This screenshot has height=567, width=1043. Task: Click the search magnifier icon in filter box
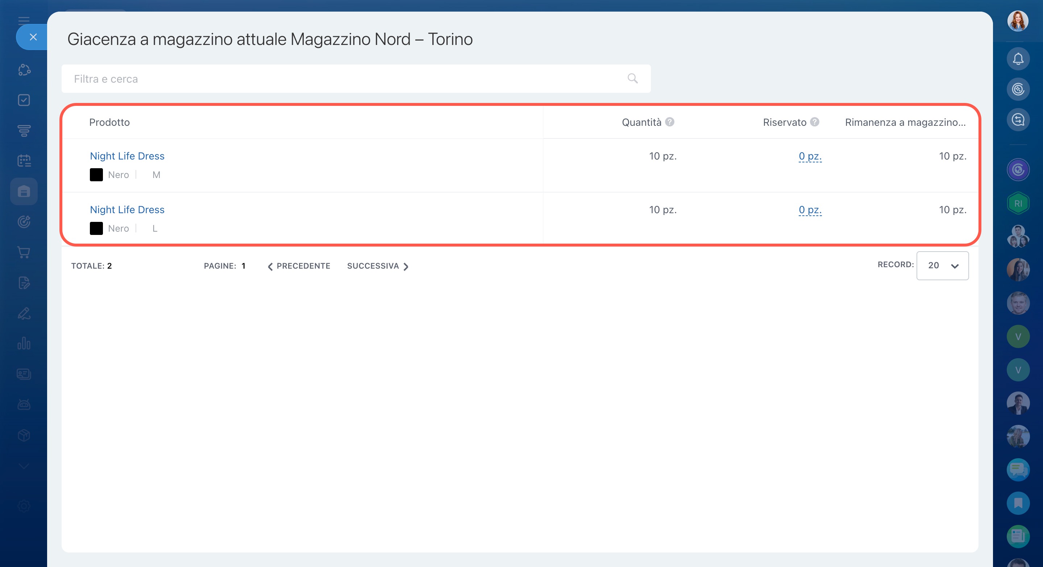632,79
